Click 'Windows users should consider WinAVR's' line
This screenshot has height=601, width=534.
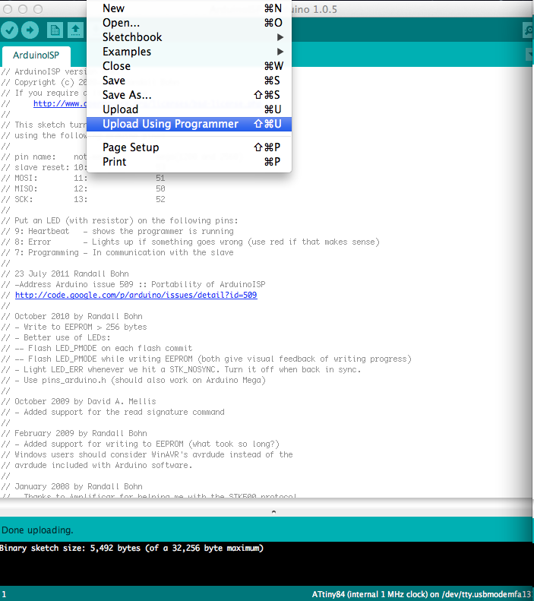[147, 454]
